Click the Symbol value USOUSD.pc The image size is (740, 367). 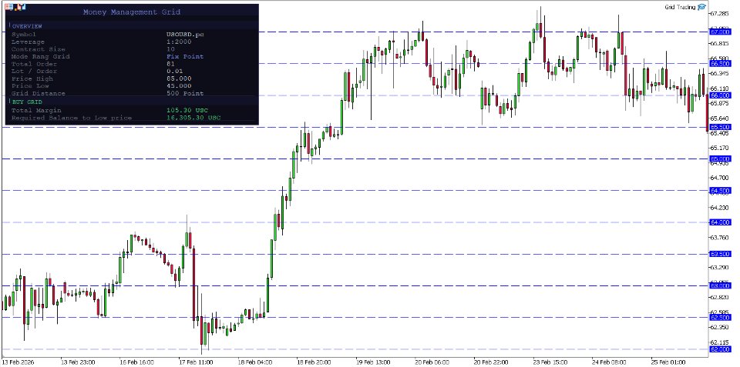pos(186,35)
